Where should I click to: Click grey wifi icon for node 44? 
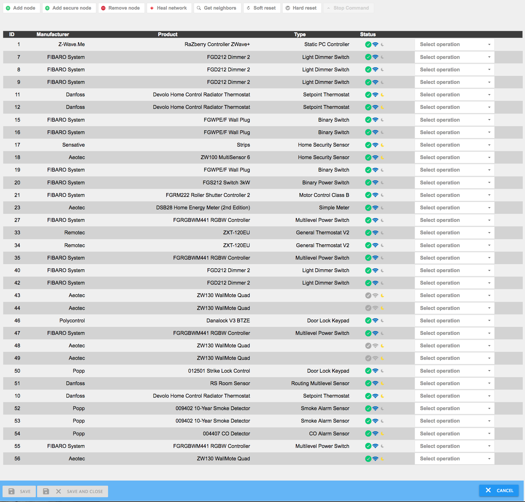[375, 308]
